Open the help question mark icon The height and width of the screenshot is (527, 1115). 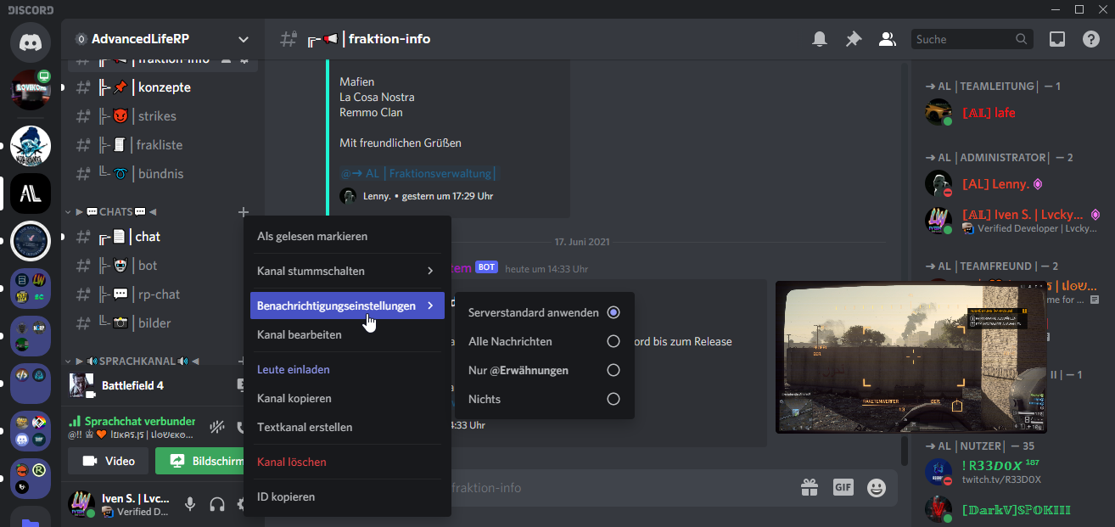click(1090, 39)
